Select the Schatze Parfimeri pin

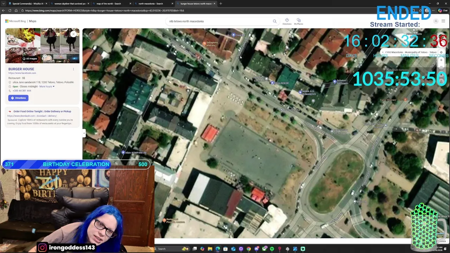[x=335, y=82]
